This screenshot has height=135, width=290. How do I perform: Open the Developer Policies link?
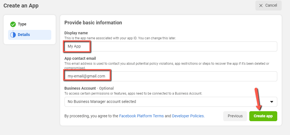coord(188,116)
